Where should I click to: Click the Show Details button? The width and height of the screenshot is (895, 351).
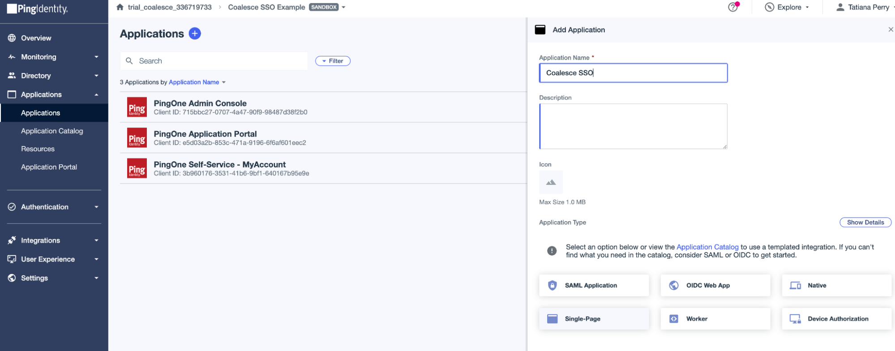pyautogui.click(x=865, y=223)
